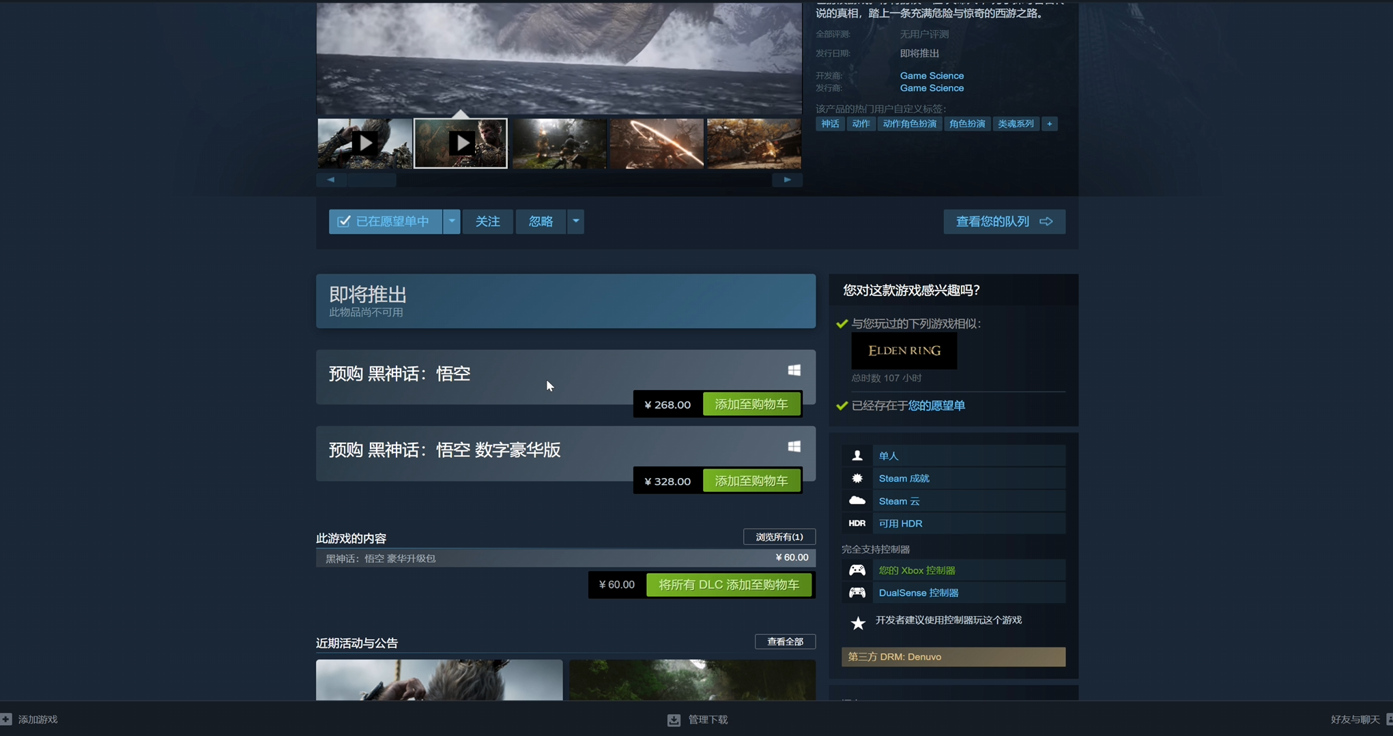The image size is (1393, 736).
Task: Click the plus icon to add tags
Action: [1050, 124]
